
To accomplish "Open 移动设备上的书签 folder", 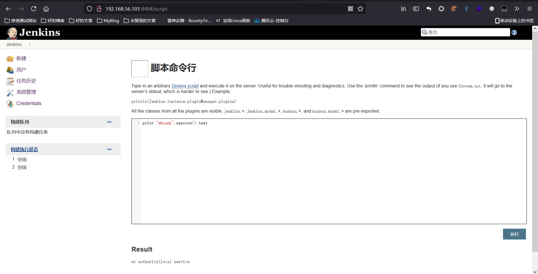I will (514, 21).
